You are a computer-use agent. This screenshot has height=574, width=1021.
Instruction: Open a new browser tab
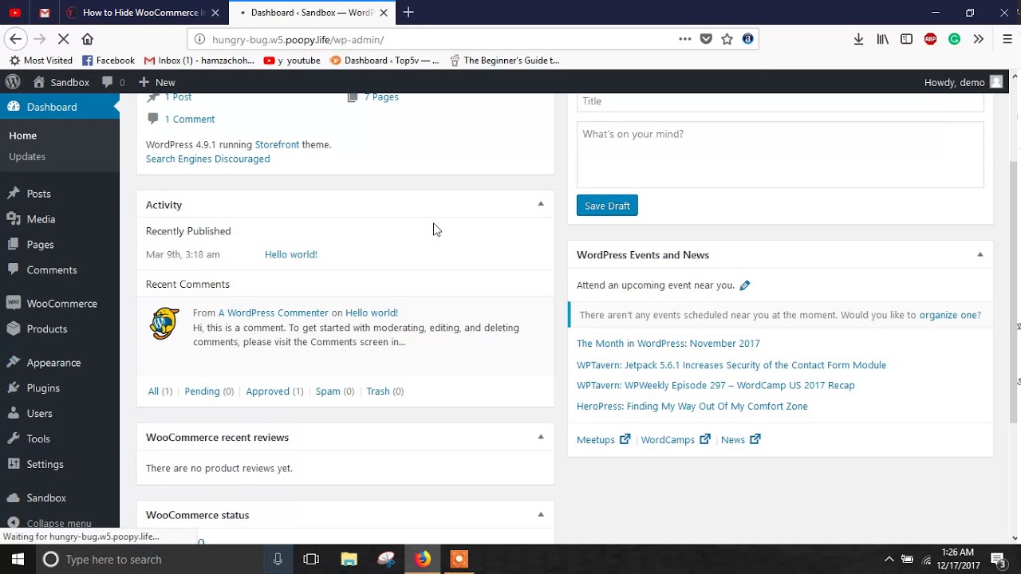408,13
